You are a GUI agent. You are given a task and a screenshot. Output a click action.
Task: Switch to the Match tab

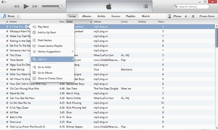pos(146,16)
